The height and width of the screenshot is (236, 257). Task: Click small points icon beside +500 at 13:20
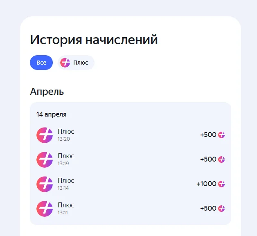point(221,135)
